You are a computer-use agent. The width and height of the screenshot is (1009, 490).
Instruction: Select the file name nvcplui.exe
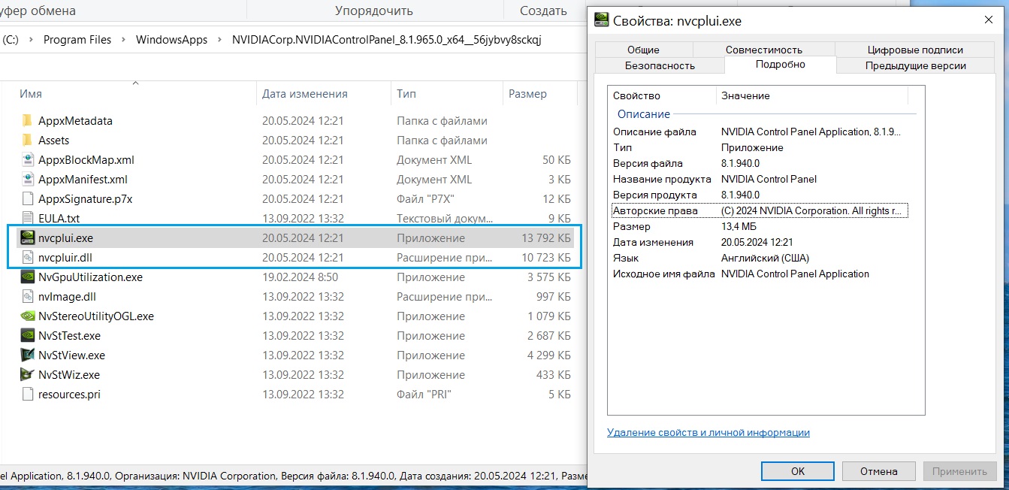(65, 238)
